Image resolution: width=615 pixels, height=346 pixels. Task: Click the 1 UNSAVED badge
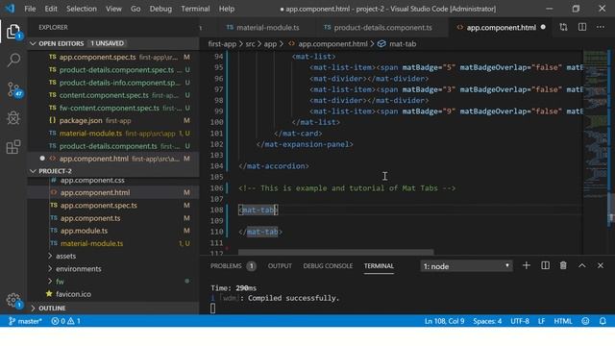pyautogui.click(x=107, y=43)
